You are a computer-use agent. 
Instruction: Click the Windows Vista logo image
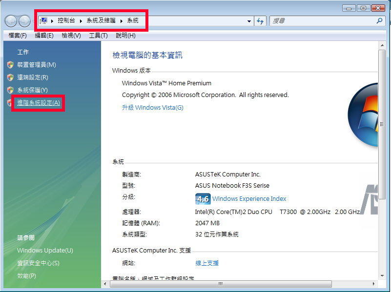[363, 115]
